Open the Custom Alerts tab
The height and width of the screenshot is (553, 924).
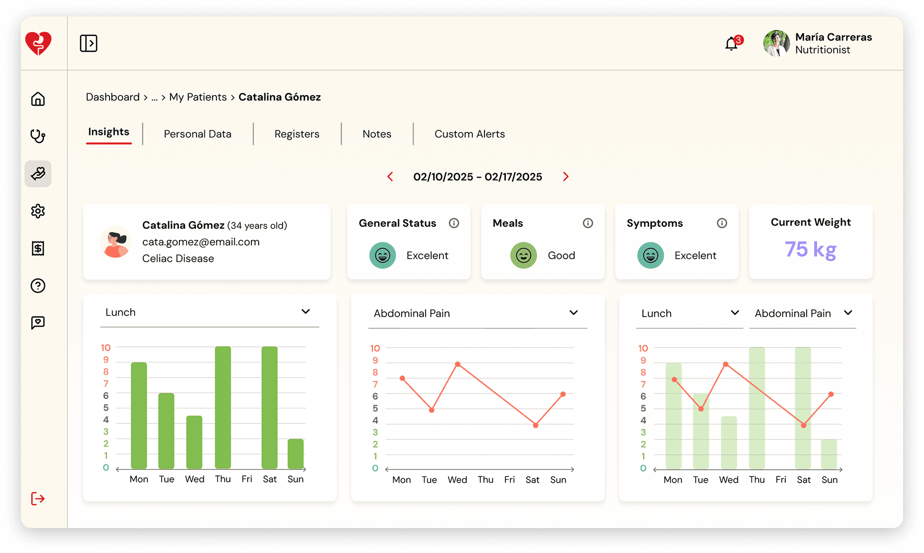click(469, 134)
